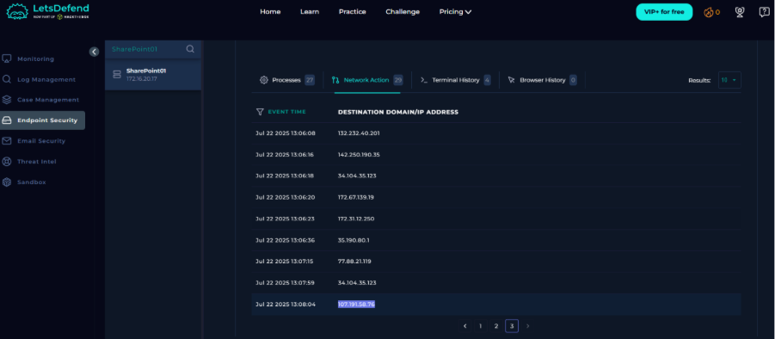
Task: Go to the previous page arrow
Action: [x=464, y=326]
